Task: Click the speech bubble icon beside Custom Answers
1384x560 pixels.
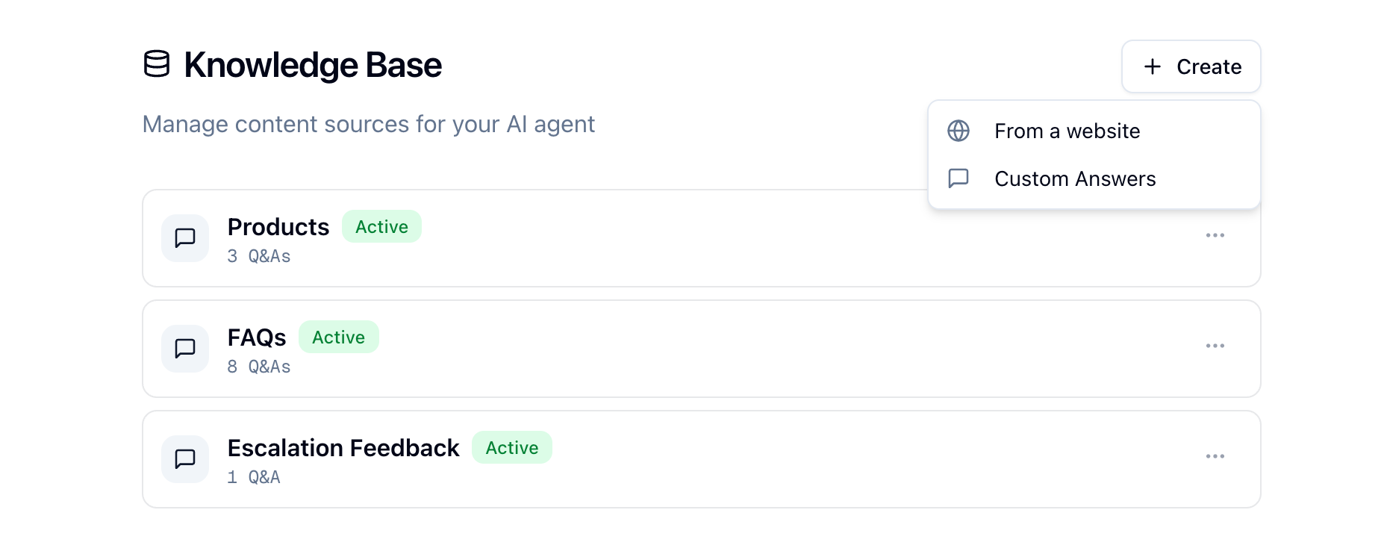Action: coord(959,178)
